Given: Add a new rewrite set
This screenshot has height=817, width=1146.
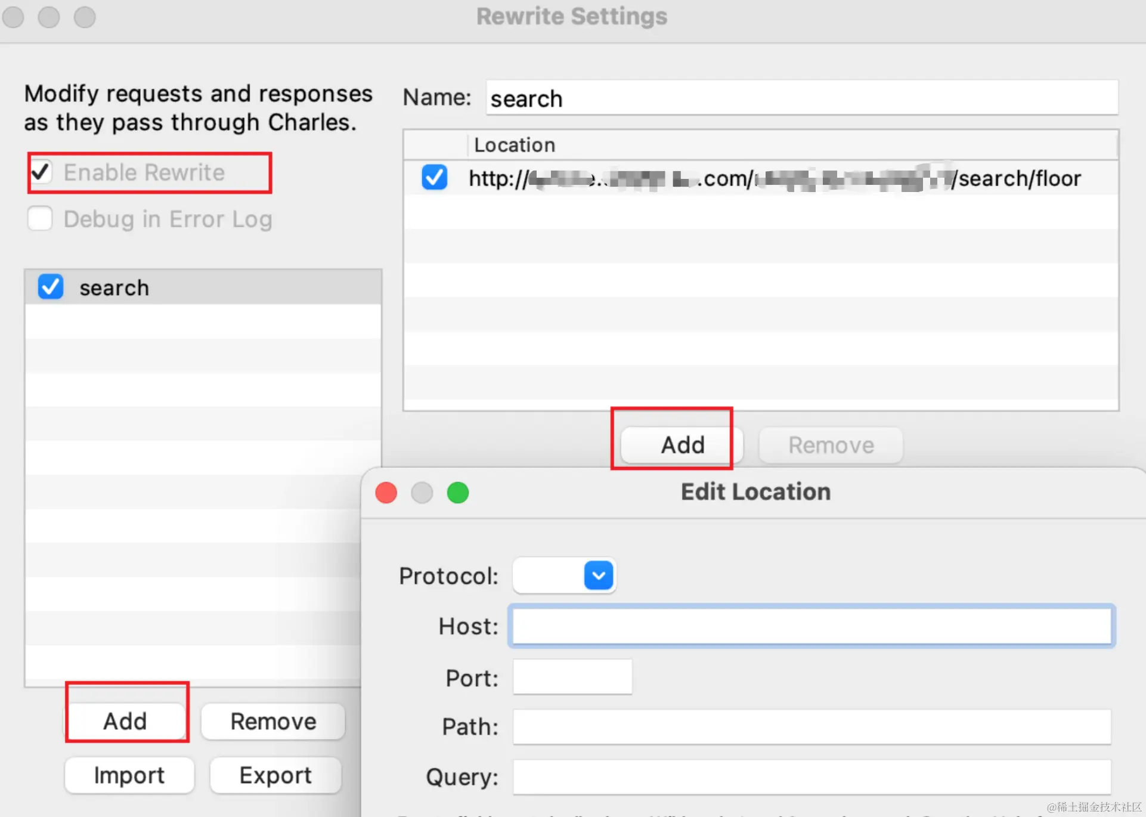Looking at the screenshot, I should click(x=125, y=721).
